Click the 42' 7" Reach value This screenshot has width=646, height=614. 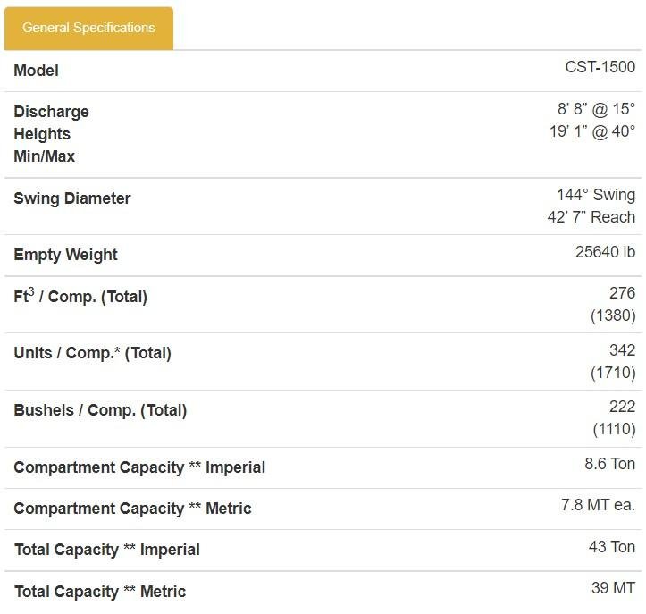click(591, 217)
